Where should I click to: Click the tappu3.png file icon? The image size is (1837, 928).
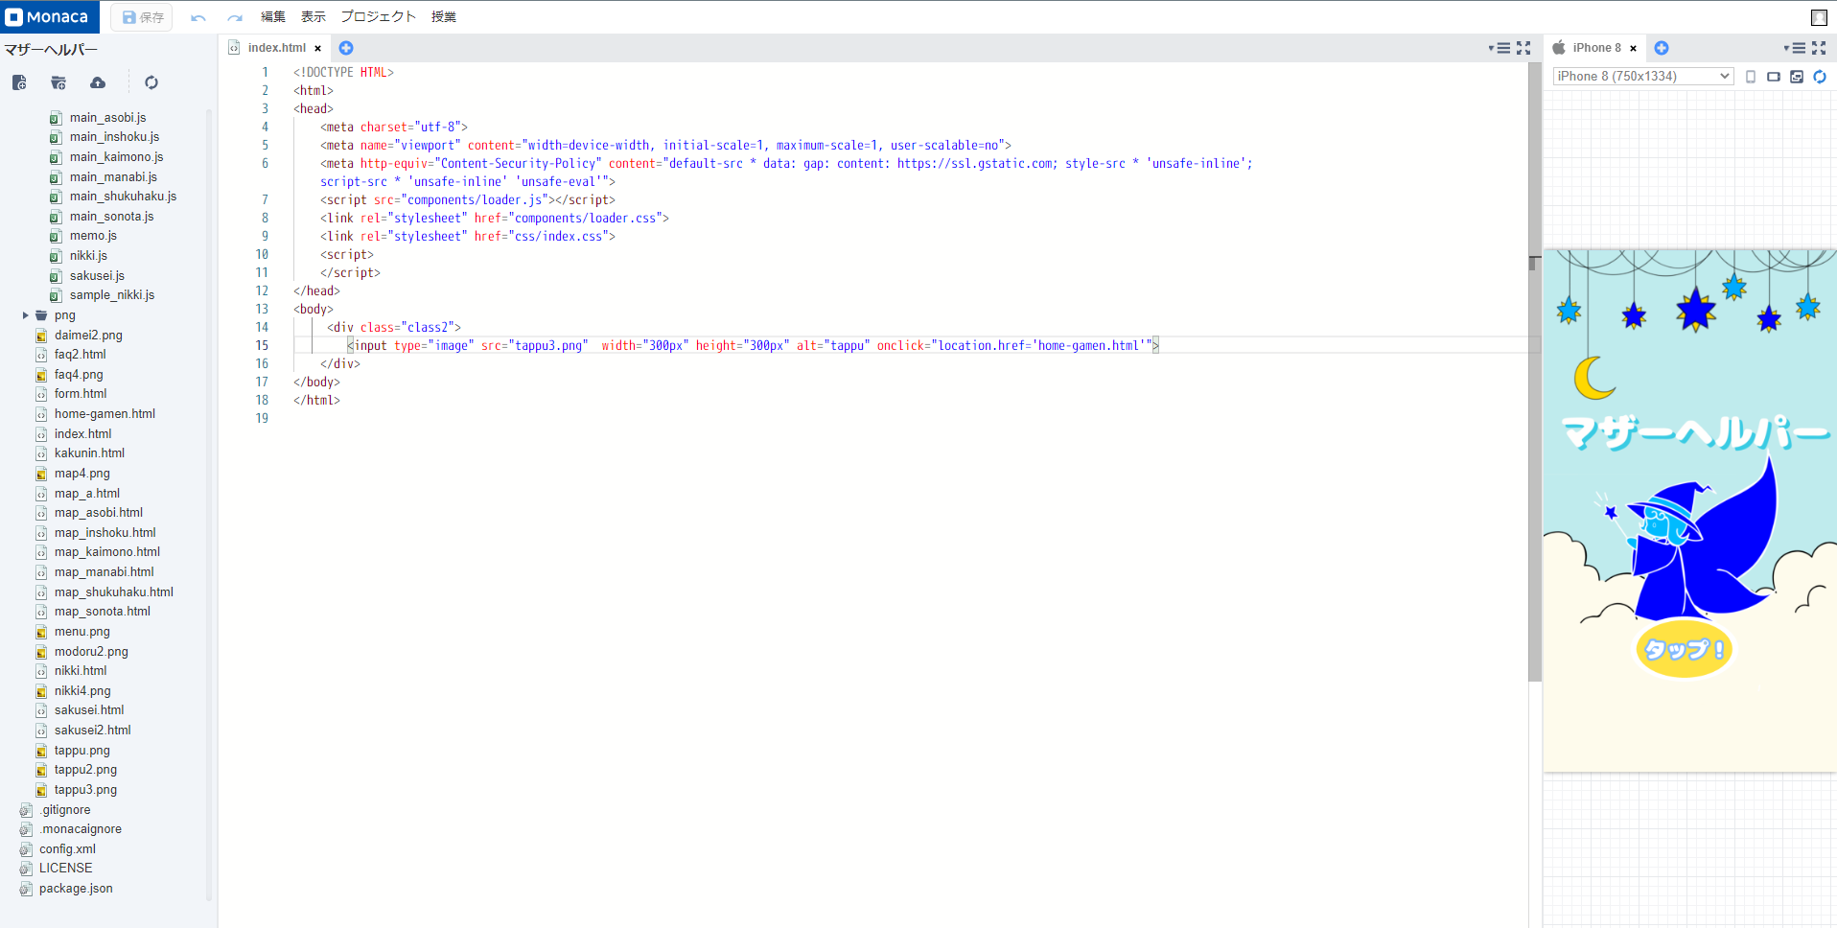41,790
